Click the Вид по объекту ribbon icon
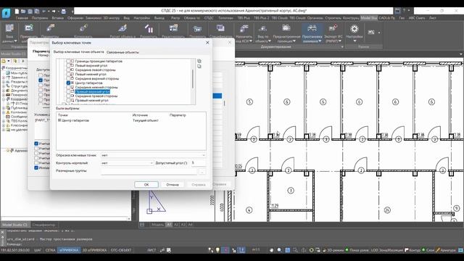Screen dimensions: 464x261 pyautogui.click(x=262, y=29)
